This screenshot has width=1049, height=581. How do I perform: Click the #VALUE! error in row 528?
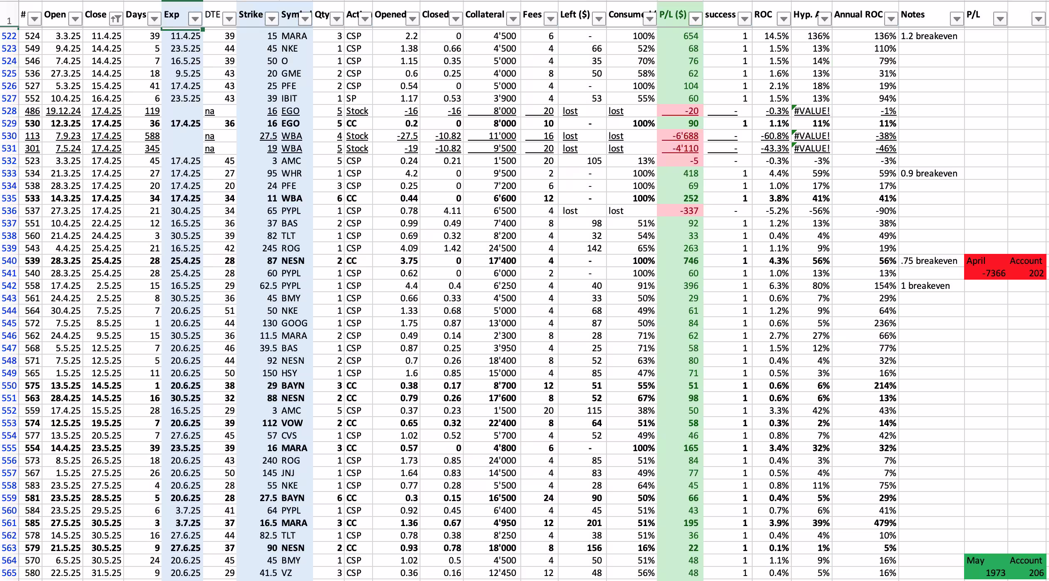click(x=812, y=111)
